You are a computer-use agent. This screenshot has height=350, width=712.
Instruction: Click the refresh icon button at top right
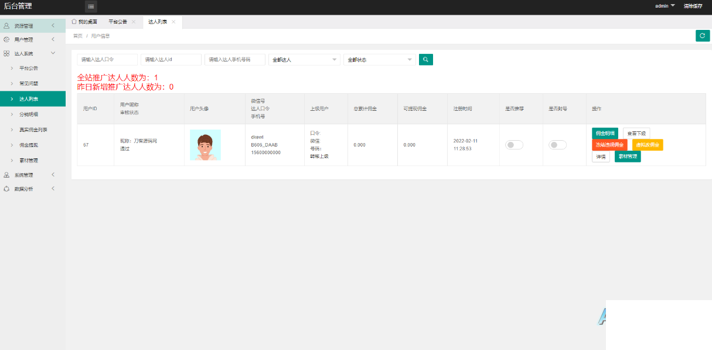click(x=703, y=36)
